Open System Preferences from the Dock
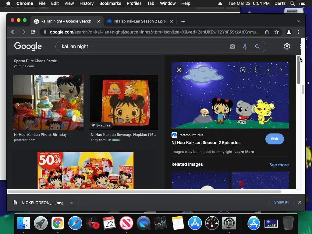Viewport: 312px width, 234px height. 229,223
